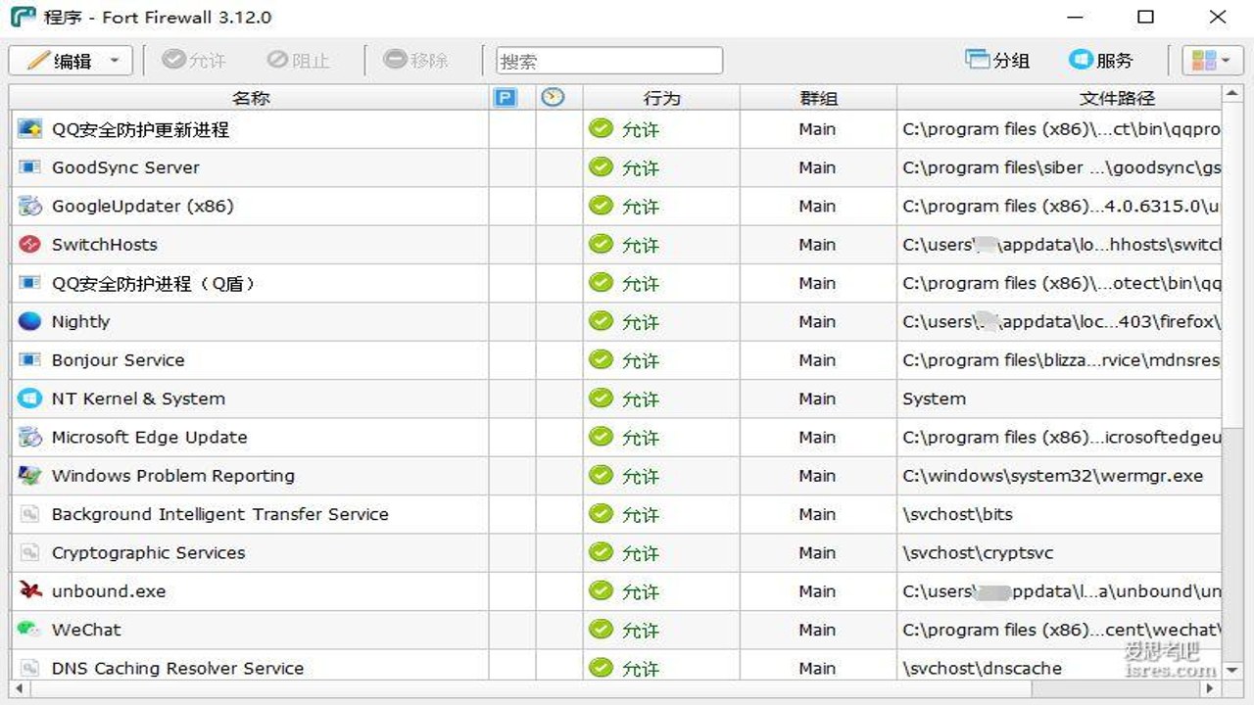Select the GoodSync Server row icon

(30, 167)
